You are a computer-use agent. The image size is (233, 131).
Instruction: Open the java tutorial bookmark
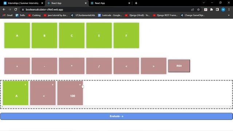pos(56,15)
